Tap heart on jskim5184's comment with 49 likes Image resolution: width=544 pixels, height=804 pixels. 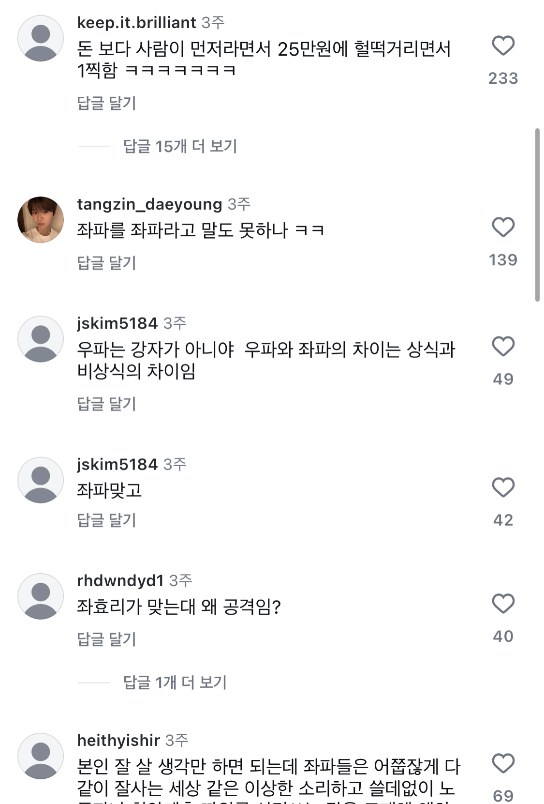pyautogui.click(x=503, y=347)
